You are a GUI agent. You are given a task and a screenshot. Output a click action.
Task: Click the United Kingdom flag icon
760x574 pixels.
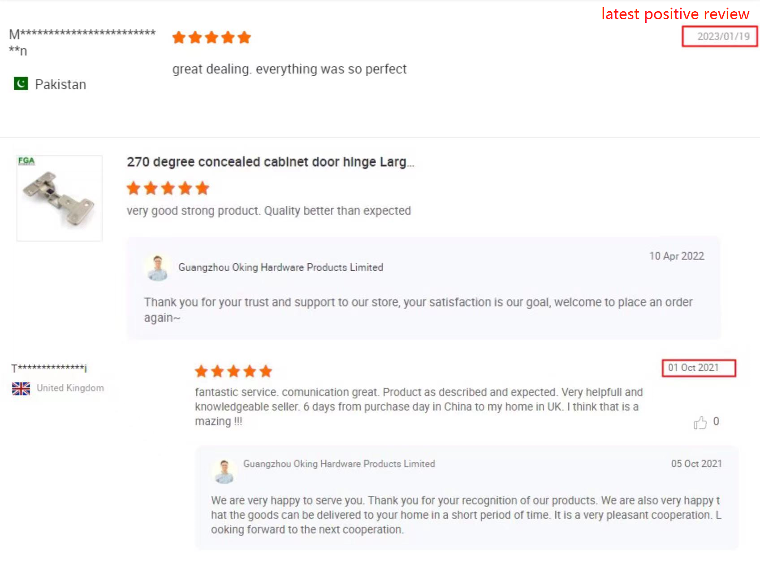click(21, 388)
